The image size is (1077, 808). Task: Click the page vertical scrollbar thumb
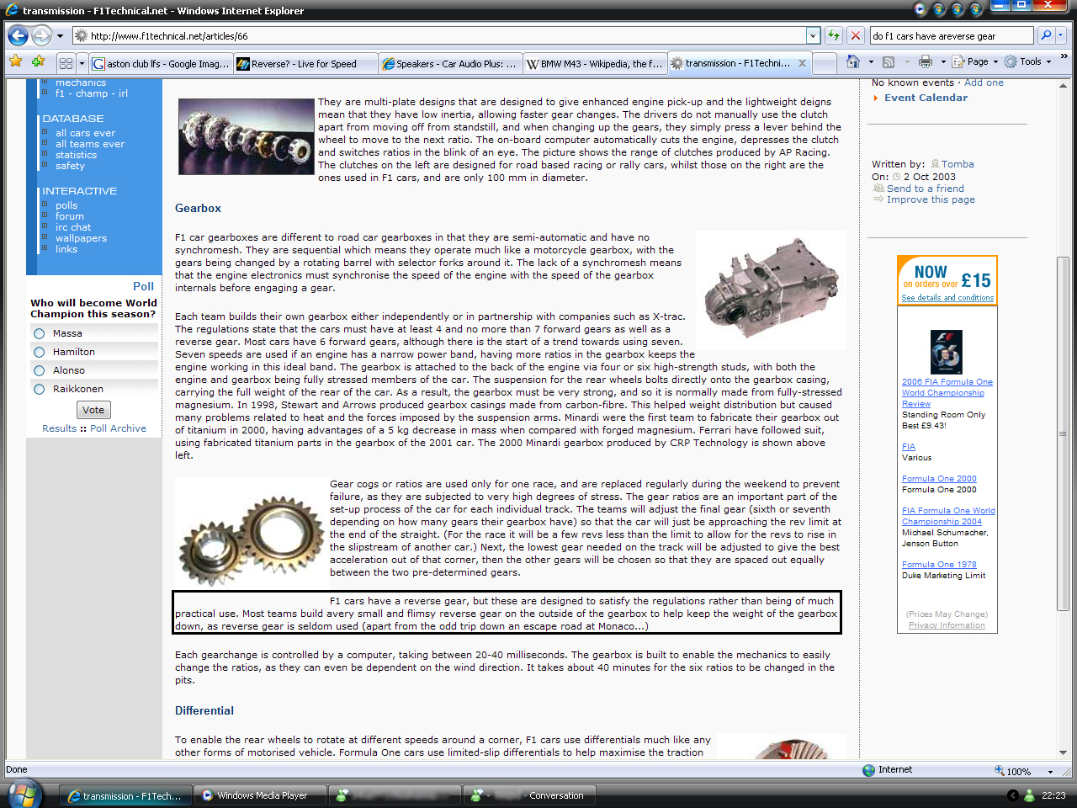point(1063,433)
